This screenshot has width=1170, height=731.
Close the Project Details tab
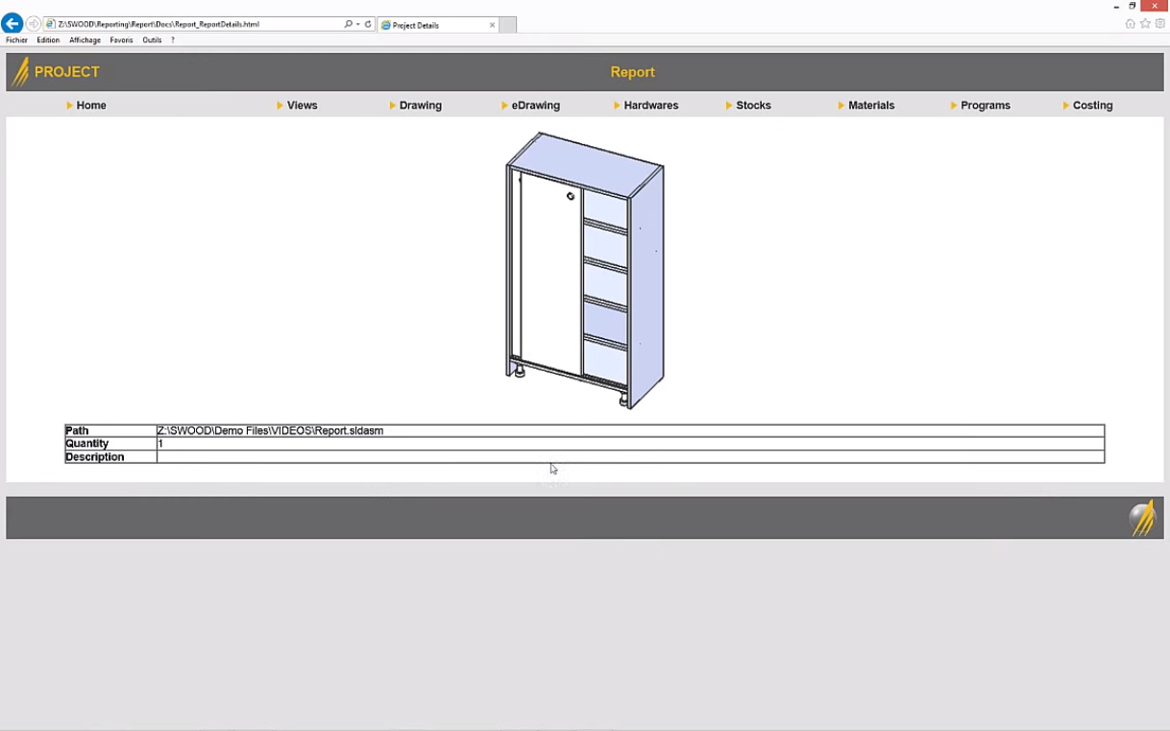coord(493,25)
